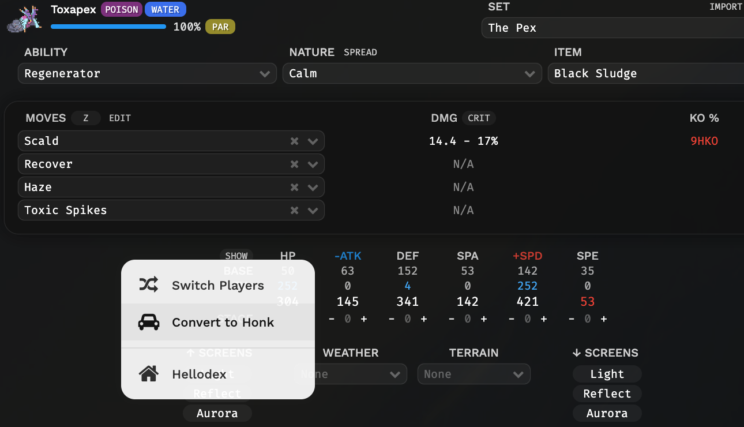Click the car icon for Convert to Honk
This screenshot has height=427, width=744.
pos(149,322)
